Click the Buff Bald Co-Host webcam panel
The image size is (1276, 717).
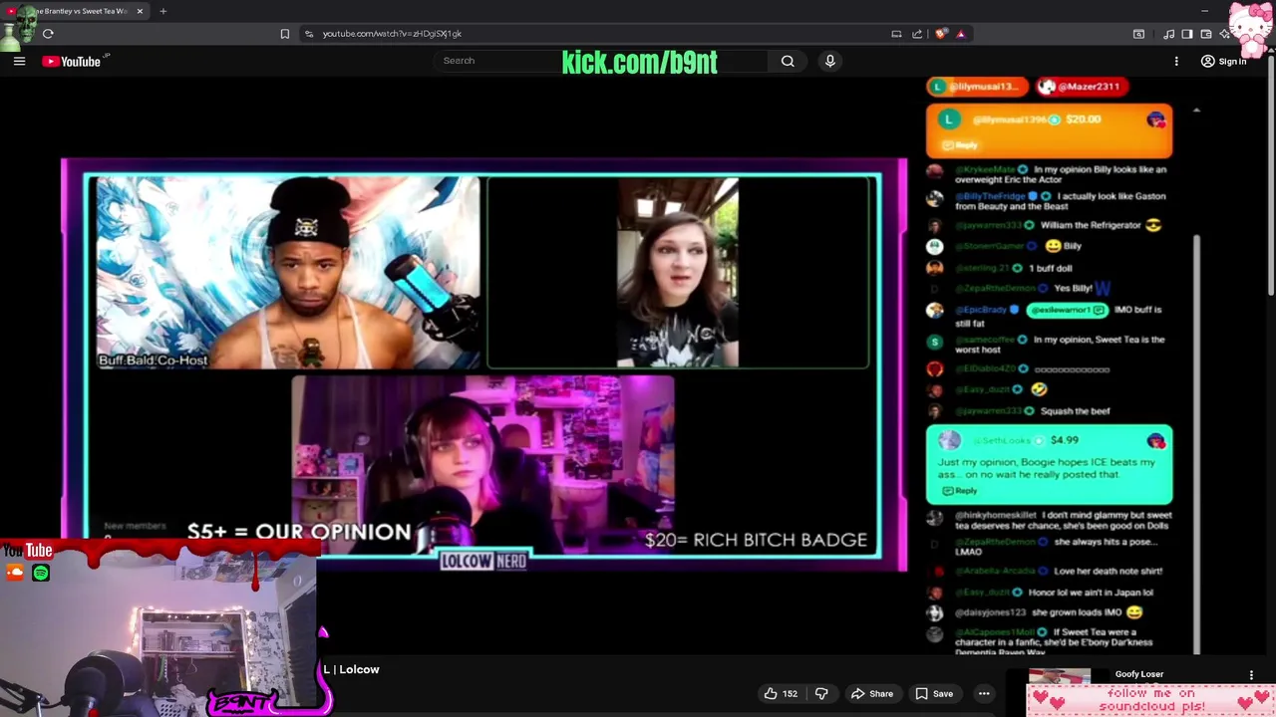287,273
